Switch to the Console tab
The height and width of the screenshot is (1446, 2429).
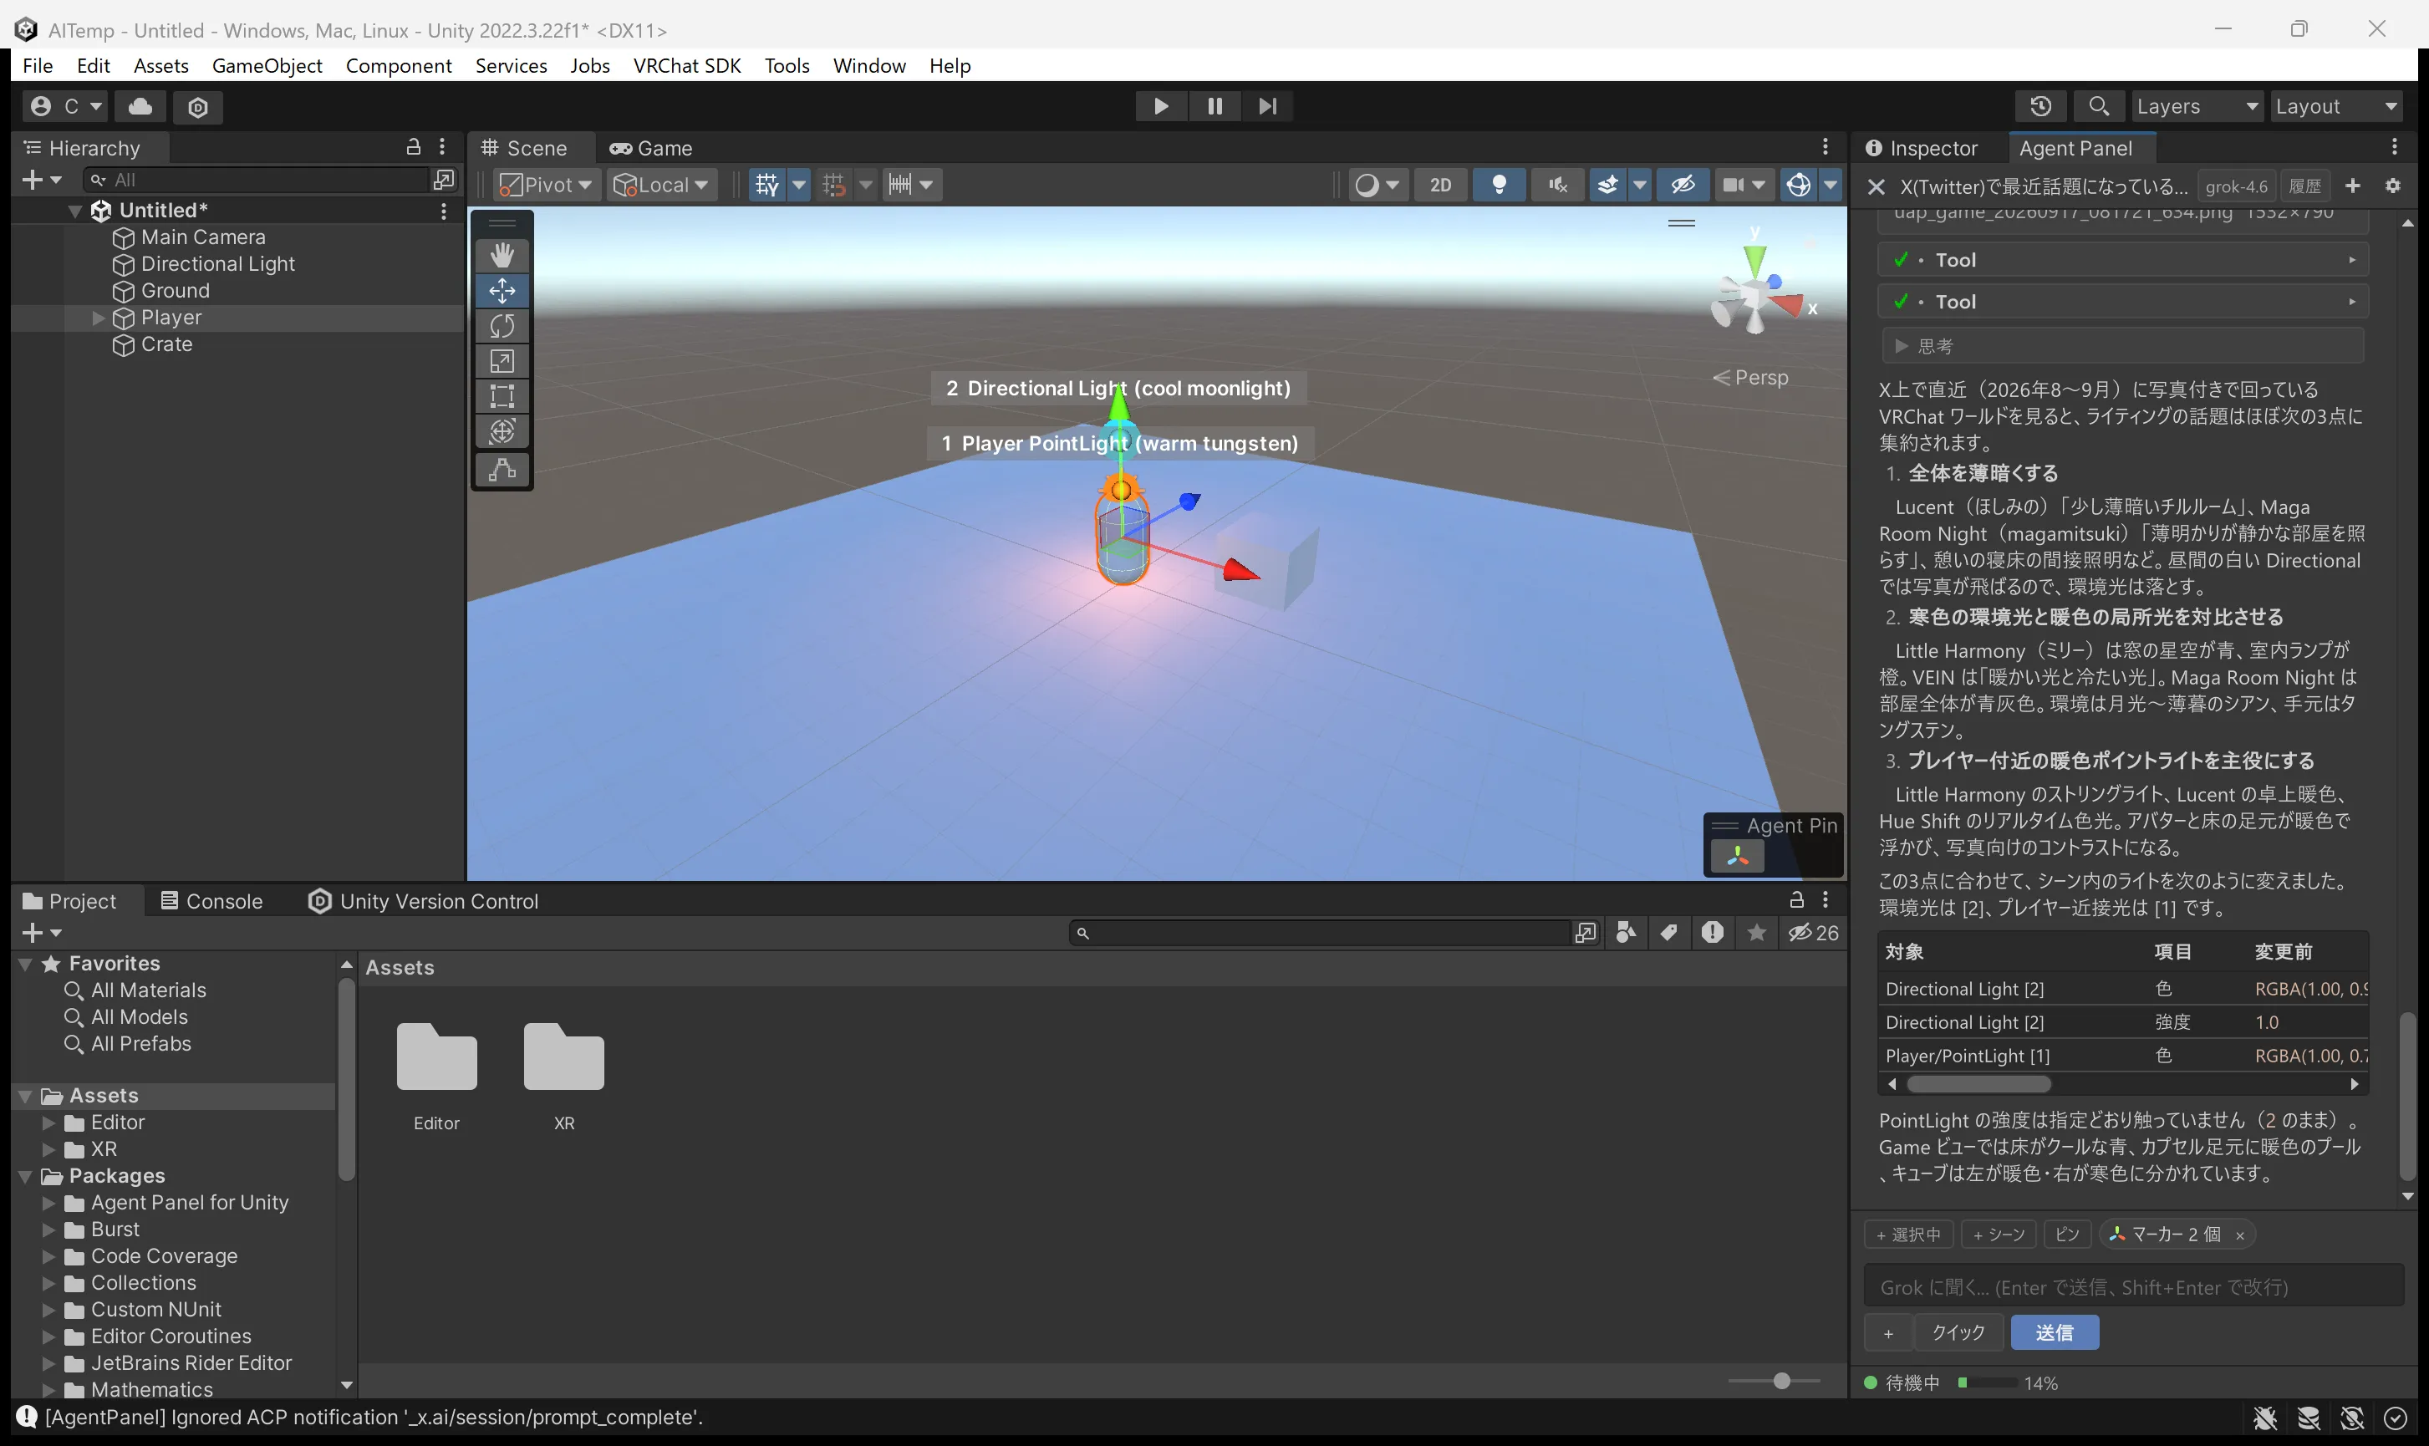point(211,901)
